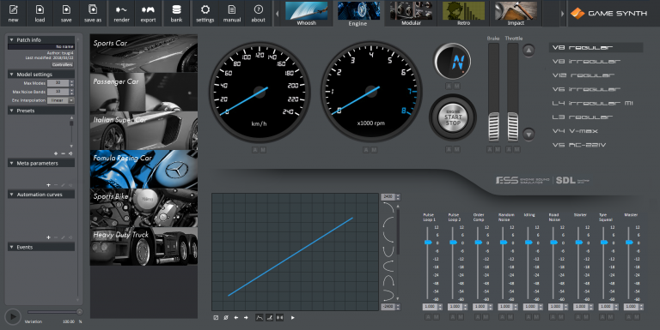Click the main play button at bottom-left
The height and width of the screenshot is (330, 660).
[13, 316]
